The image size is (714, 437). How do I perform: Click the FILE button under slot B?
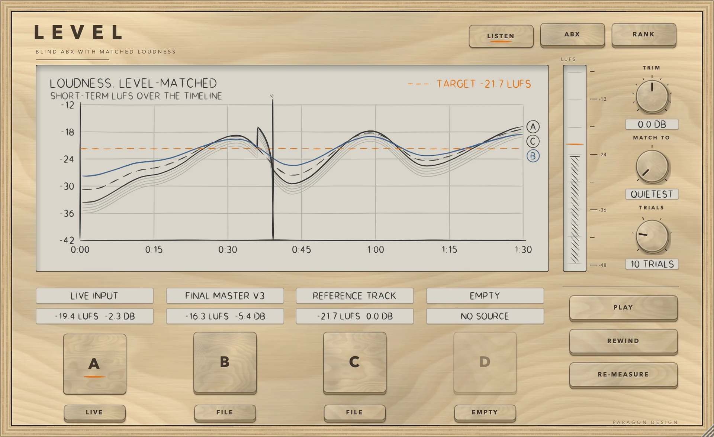coord(225,412)
